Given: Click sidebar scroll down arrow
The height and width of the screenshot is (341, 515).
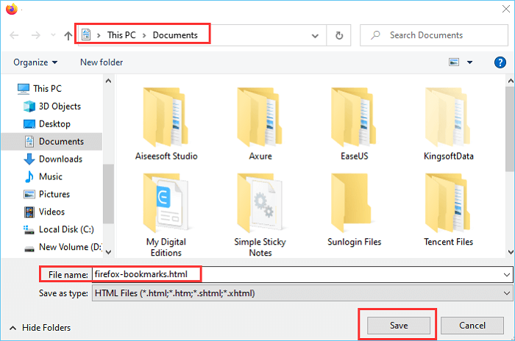Looking at the screenshot, I should click(108, 252).
